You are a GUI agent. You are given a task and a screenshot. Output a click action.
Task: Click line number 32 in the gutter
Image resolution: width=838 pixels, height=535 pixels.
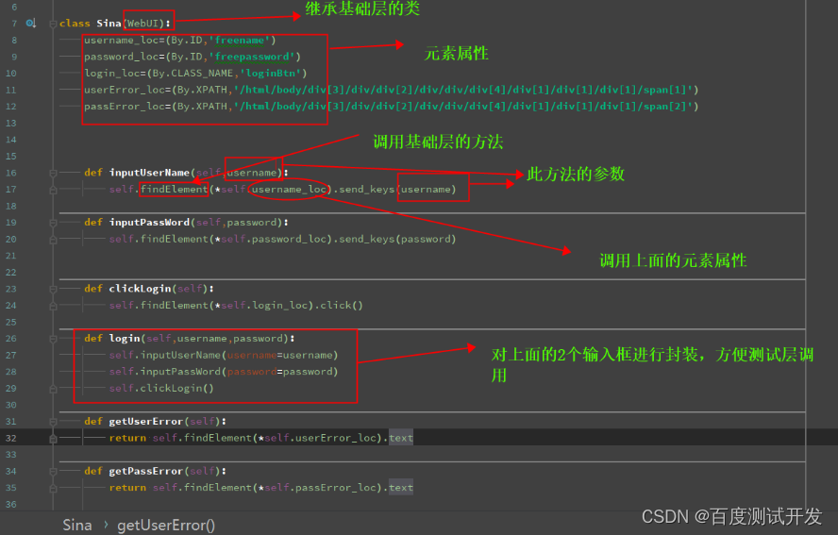pyautogui.click(x=11, y=438)
